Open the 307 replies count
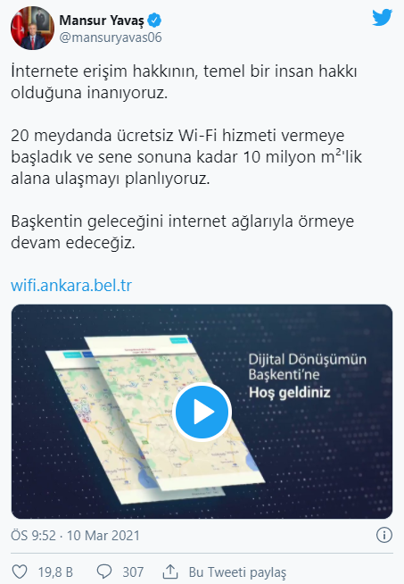The width and height of the screenshot is (404, 584). [133, 572]
